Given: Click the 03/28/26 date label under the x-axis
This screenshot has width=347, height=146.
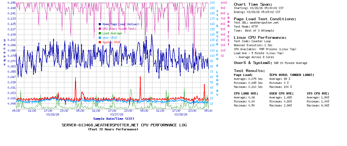Looking at the screenshot, I should coord(180,114).
